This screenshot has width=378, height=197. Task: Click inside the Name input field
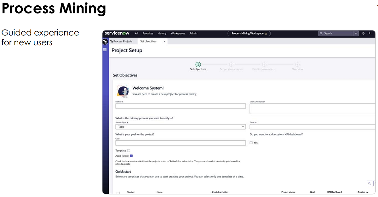[180, 106]
